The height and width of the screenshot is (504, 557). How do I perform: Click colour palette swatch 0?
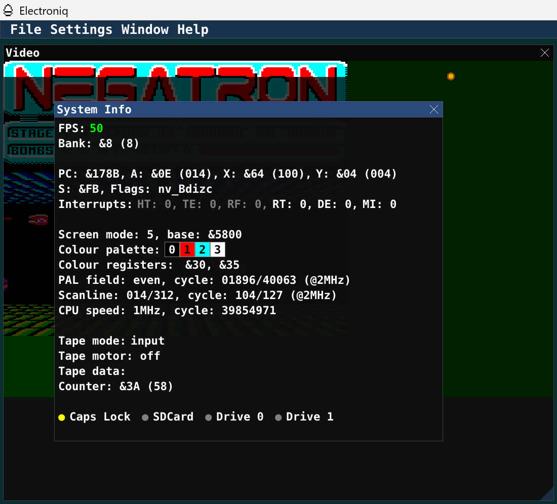click(172, 249)
